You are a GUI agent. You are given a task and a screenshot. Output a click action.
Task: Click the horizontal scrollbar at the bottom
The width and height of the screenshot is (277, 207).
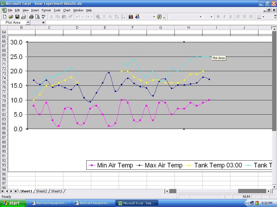216,191
